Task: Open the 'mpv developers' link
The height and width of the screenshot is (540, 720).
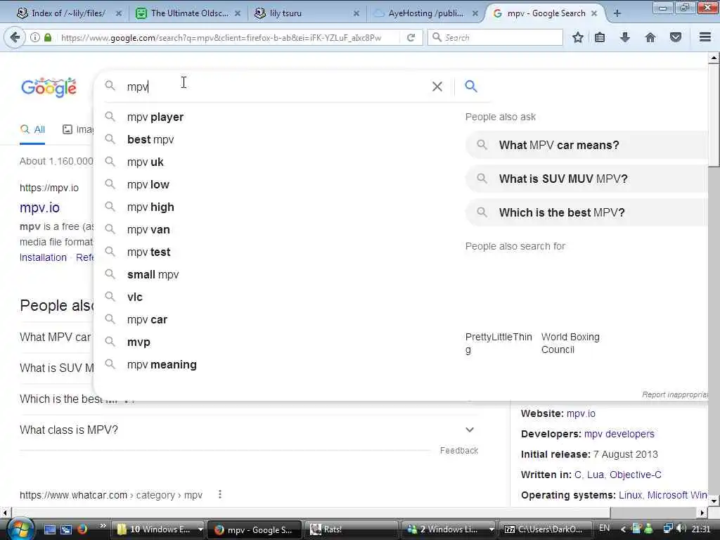Action: click(619, 434)
